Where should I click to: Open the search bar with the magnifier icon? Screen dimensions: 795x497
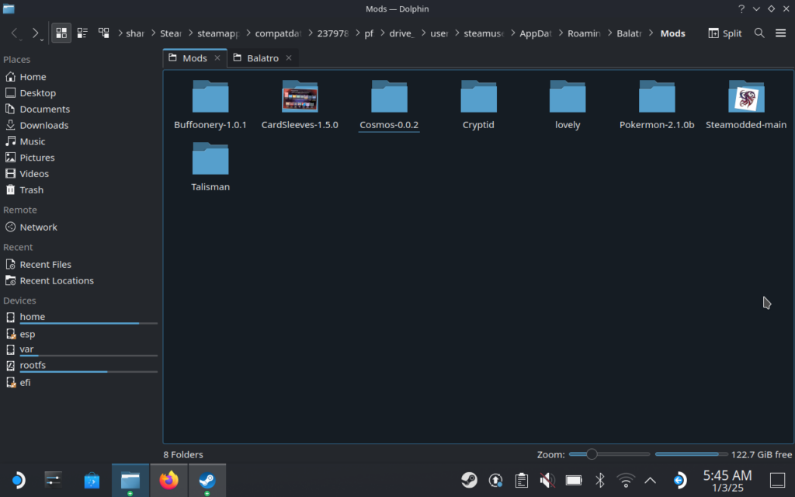coord(759,33)
